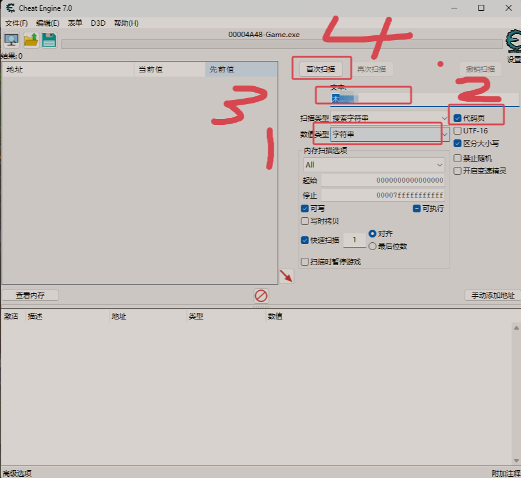Toggle 区分大小写 checkbox

(458, 144)
